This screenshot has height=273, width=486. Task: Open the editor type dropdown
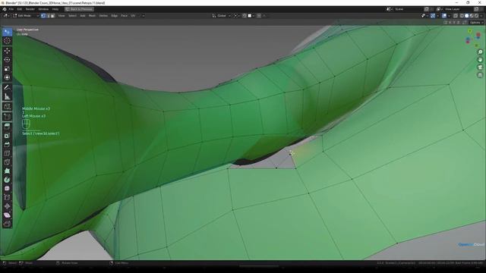coord(6,16)
